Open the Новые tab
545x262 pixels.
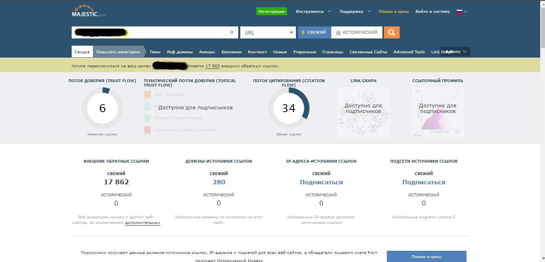pyautogui.click(x=280, y=52)
